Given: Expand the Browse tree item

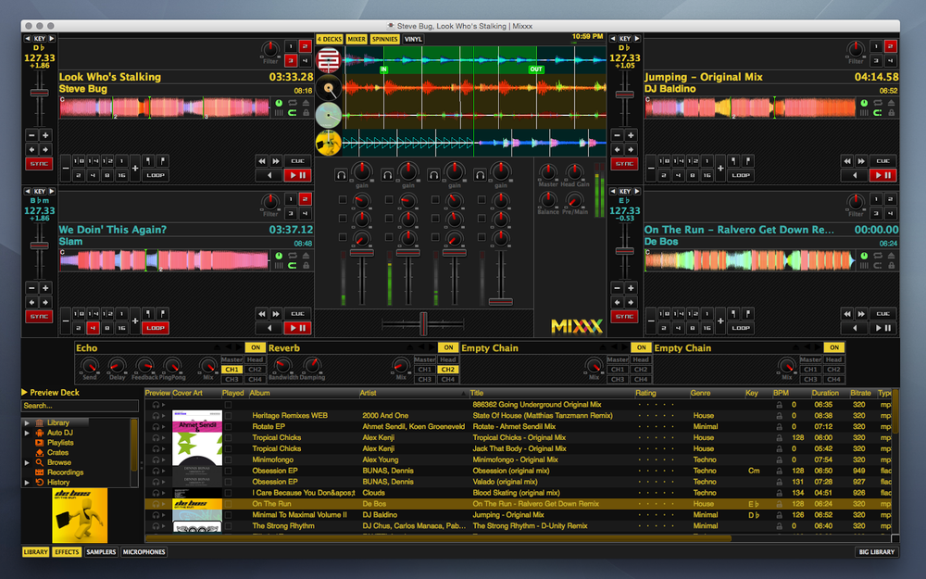Looking at the screenshot, I should click(x=25, y=461).
